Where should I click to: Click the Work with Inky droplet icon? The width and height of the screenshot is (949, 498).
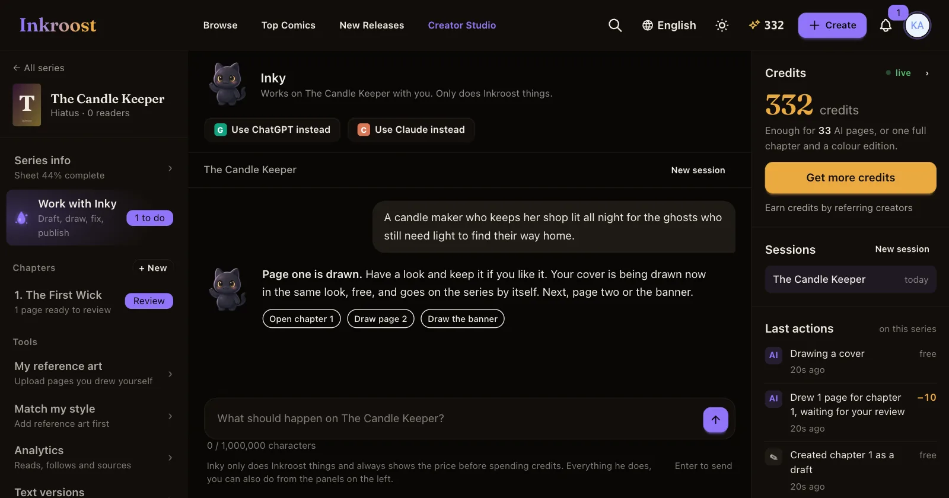(x=22, y=218)
